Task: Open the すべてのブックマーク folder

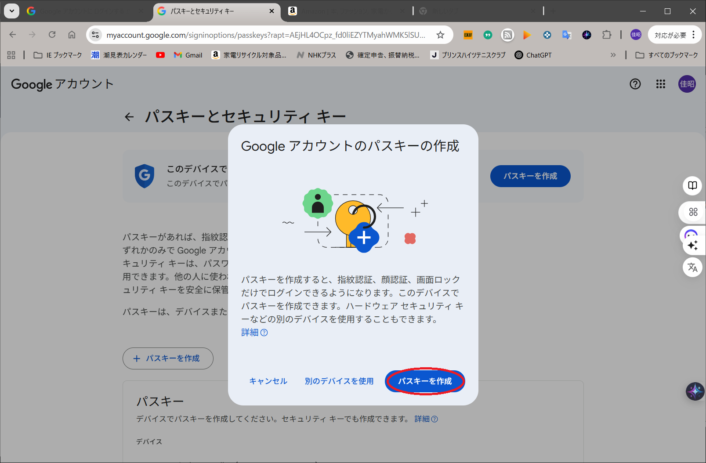Action: [x=666, y=55]
